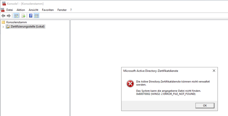Click the Zertifizierungsstelle certificate authority icon
Image resolution: width=228 pixels, height=116 pixels.
[x=8, y=27]
